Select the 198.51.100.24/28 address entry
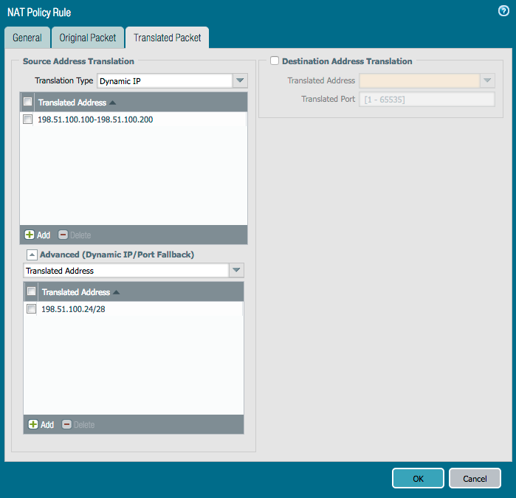The width and height of the screenshot is (516, 498). pyautogui.click(x=73, y=309)
